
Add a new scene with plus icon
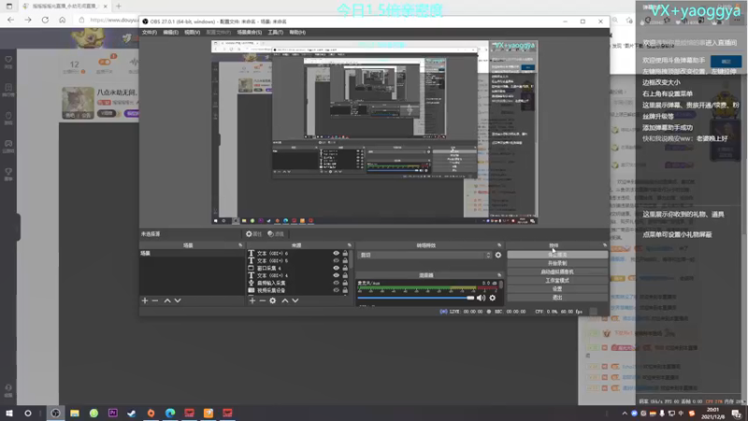pyautogui.click(x=145, y=300)
